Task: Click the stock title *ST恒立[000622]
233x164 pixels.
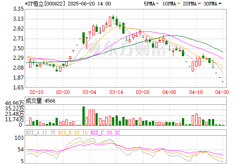Action: click(45, 4)
